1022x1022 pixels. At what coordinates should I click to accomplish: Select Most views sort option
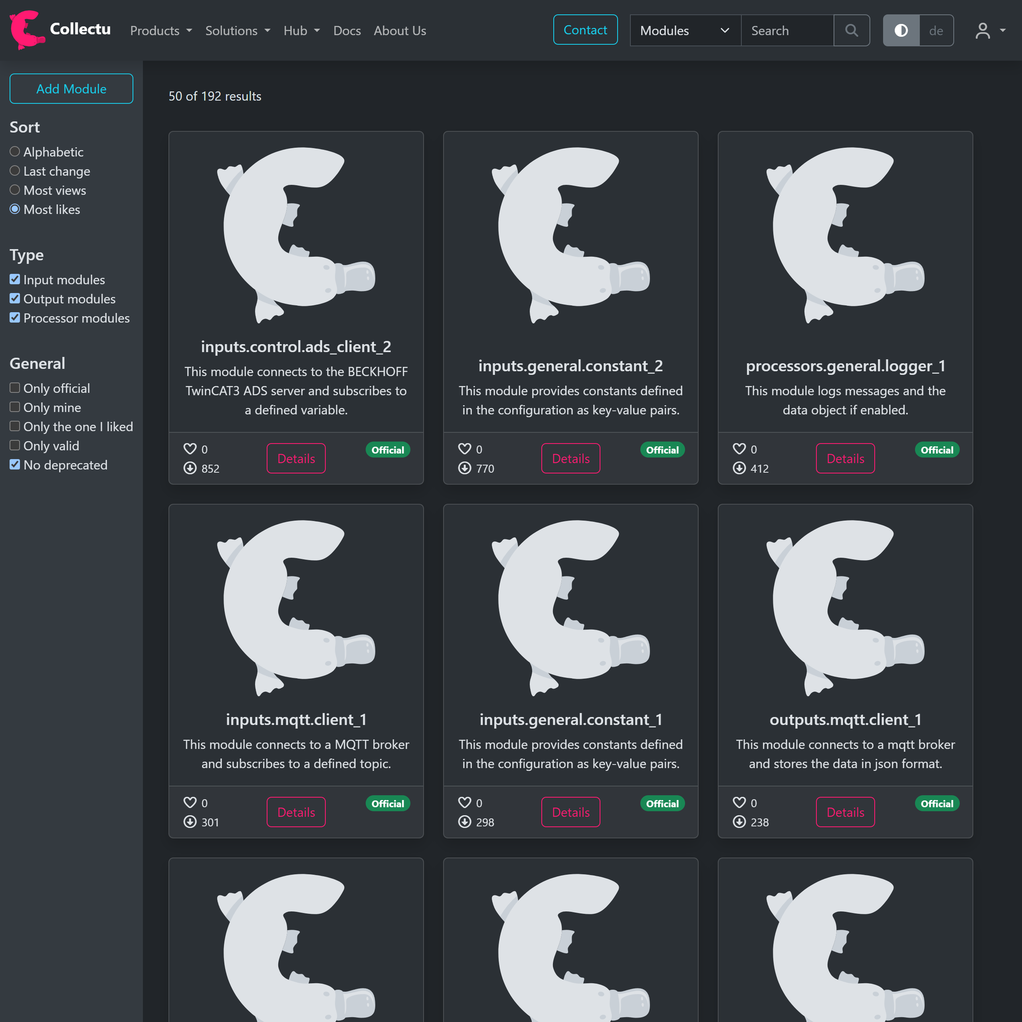click(15, 190)
